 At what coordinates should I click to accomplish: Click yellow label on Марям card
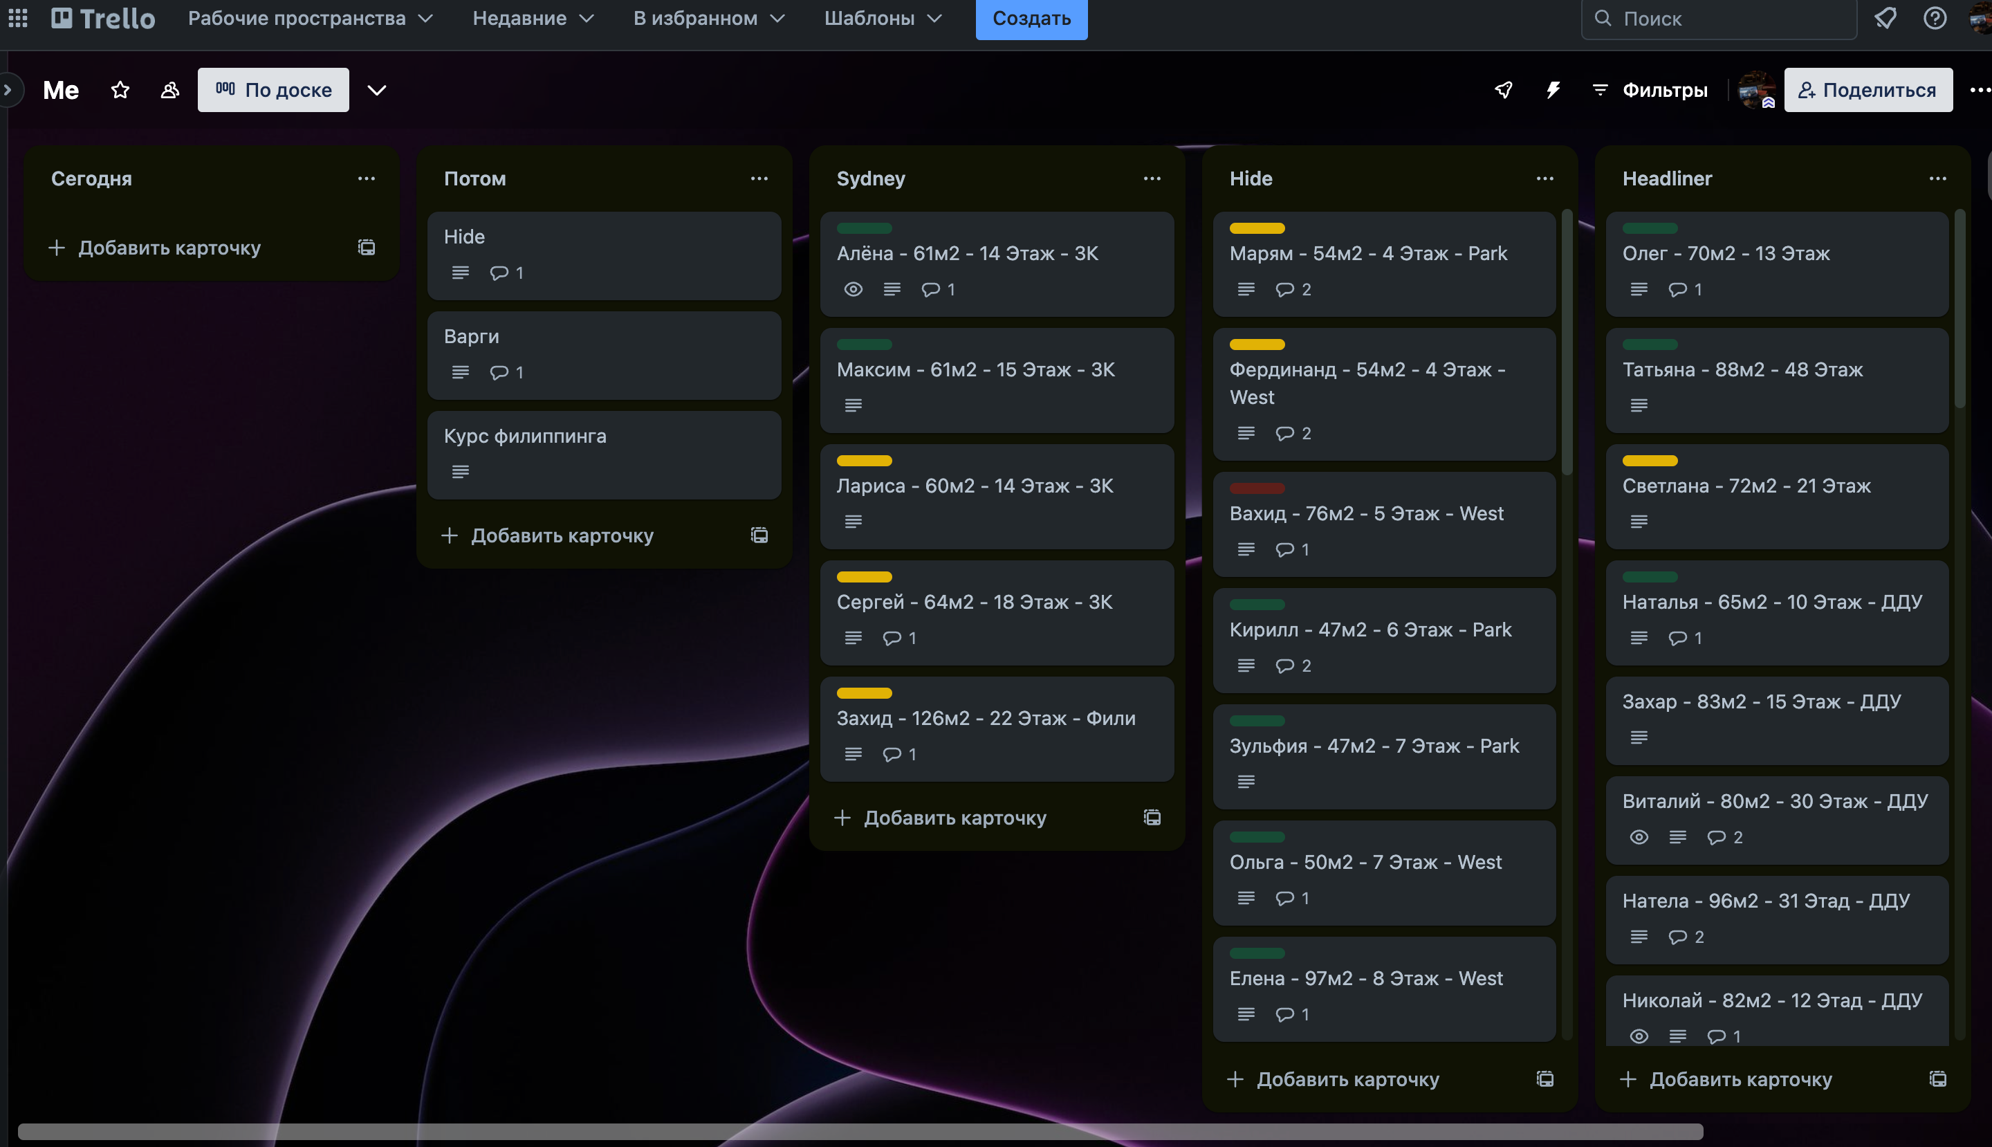point(1256,228)
